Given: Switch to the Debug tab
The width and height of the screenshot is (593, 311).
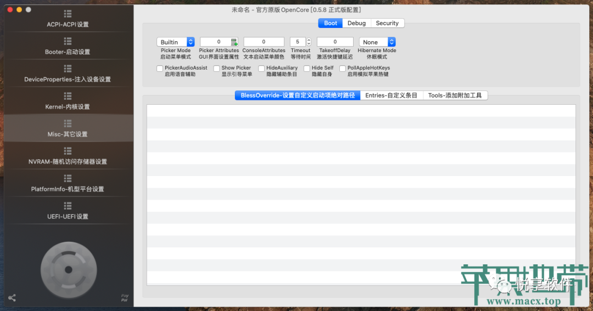Looking at the screenshot, I should tap(357, 23).
